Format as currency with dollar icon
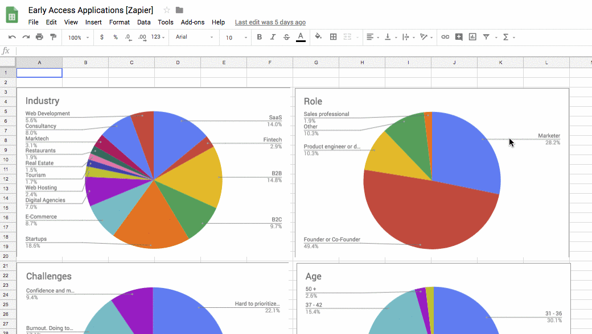 (x=101, y=37)
